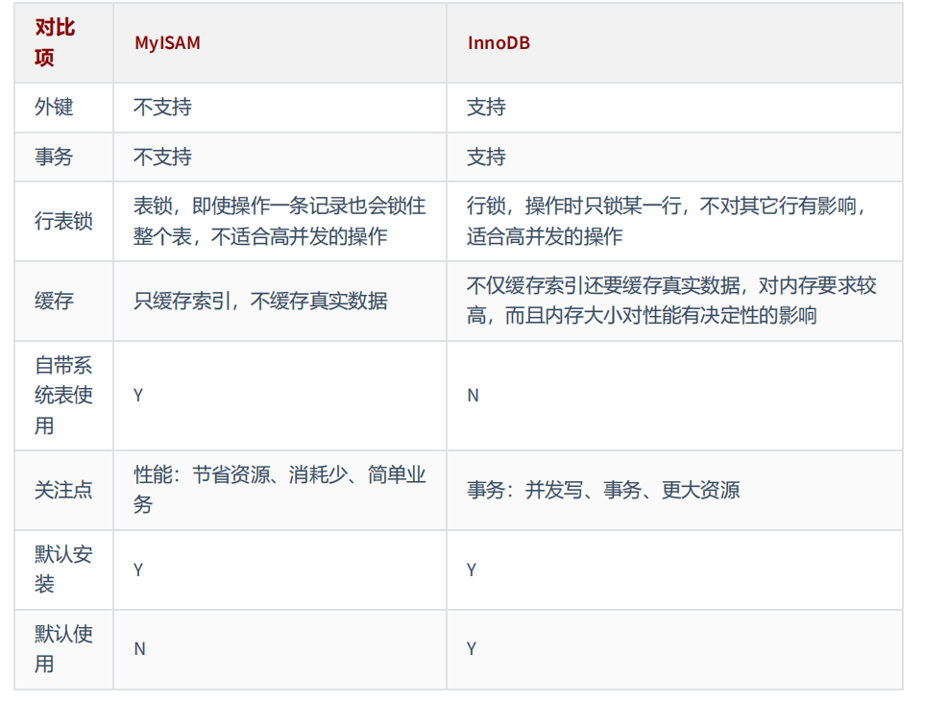Click N in the 默认使用 row

click(x=139, y=649)
